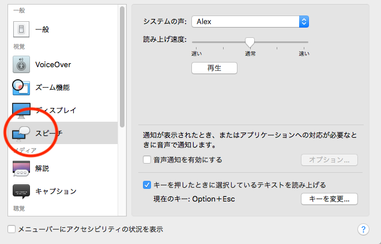Select the ディスプレイ monitor icon
381x244 pixels.
point(21,111)
